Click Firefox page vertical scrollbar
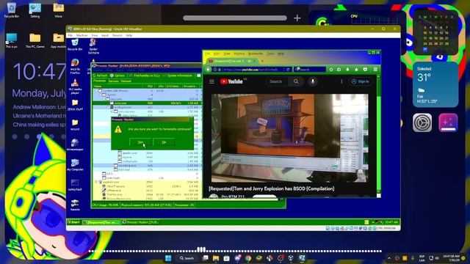 (x=379, y=134)
